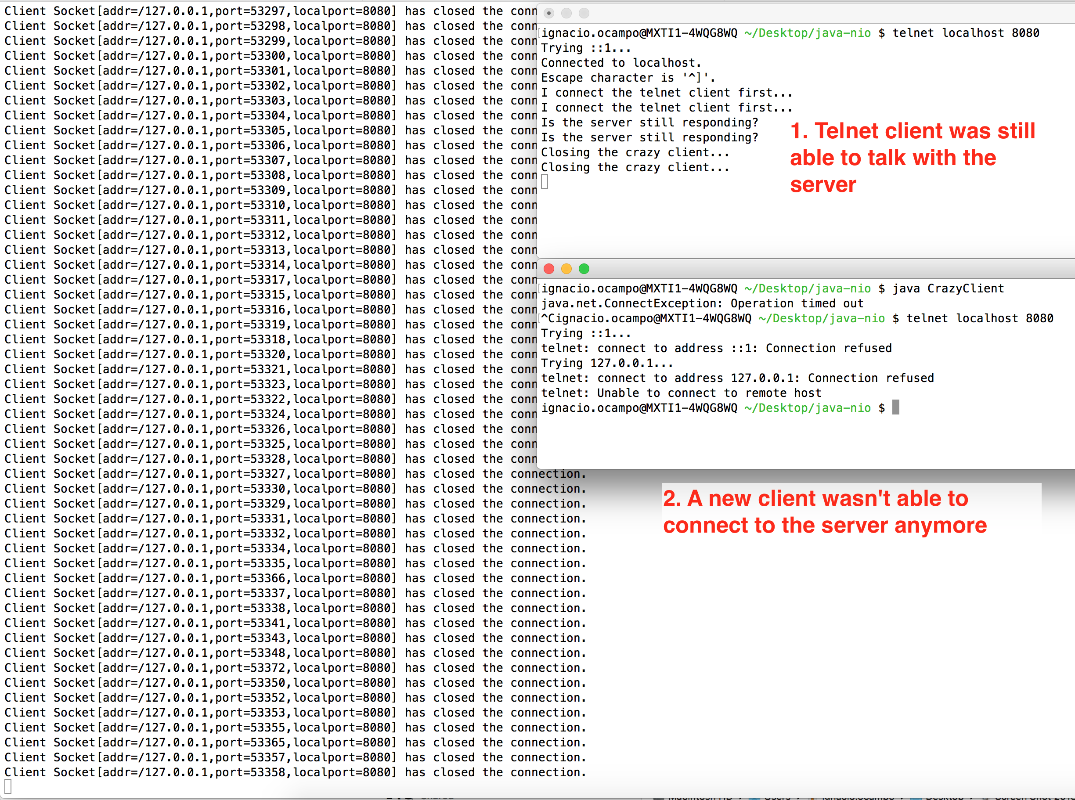The width and height of the screenshot is (1075, 800).
Task: Minimize the CrazyClient terminal window
Action: [x=566, y=269]
